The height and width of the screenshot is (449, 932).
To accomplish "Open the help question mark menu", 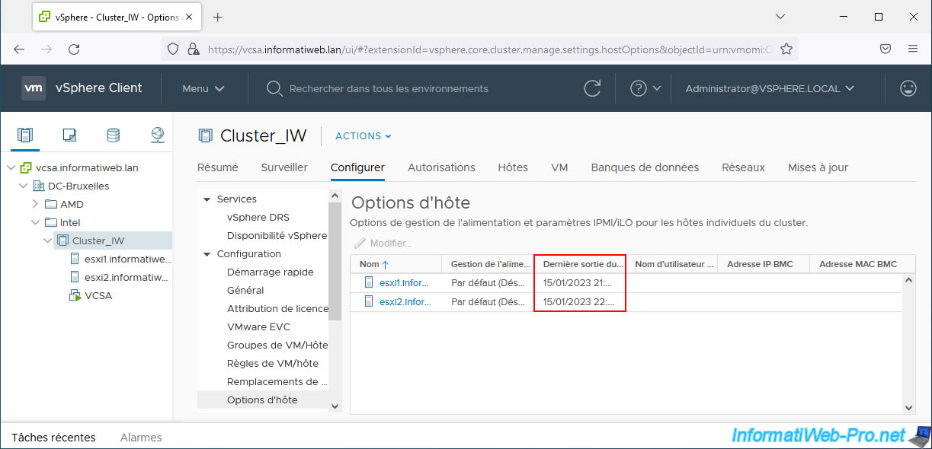I will click(645, 88).
